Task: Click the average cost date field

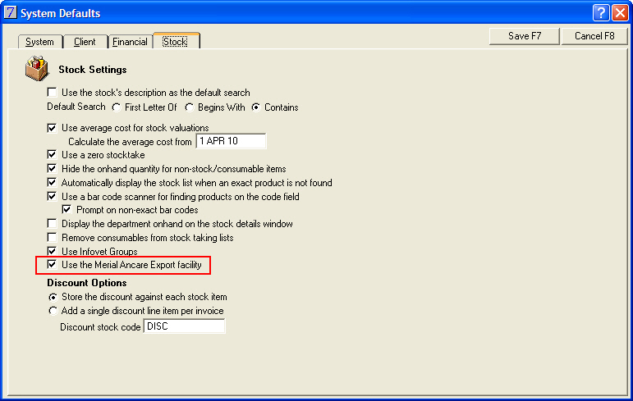Action: [x=231, y=141]
